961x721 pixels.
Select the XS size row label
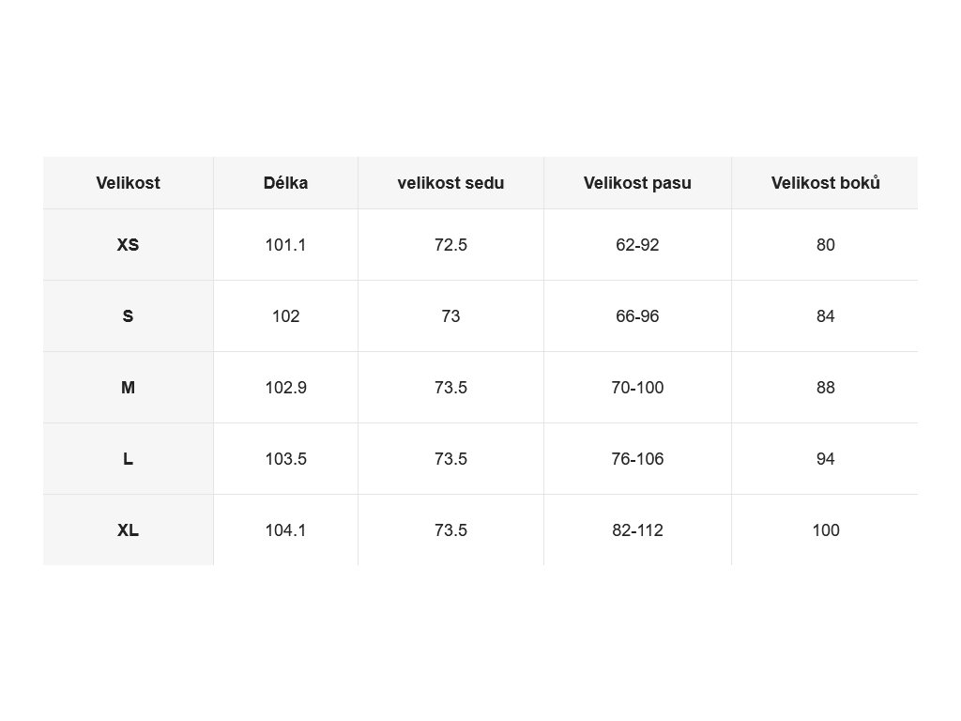coord(128,245)
